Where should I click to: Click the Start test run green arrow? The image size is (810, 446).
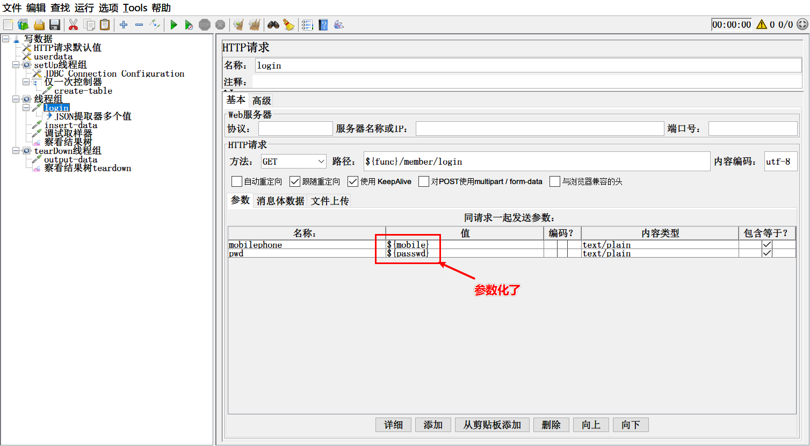tap(173, 25)
